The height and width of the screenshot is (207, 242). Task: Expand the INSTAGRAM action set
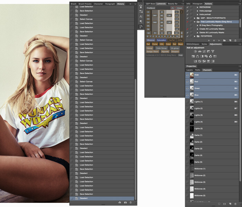pyautogui.click(x=197, y=7)
